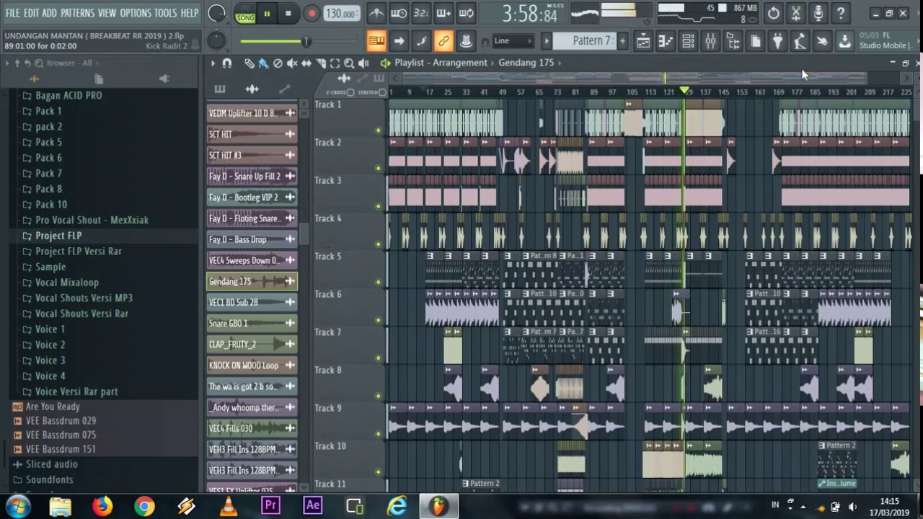Mute Track 7 using its green LED
The height and width of the screenshot is (519, 923).
(378, 358)
